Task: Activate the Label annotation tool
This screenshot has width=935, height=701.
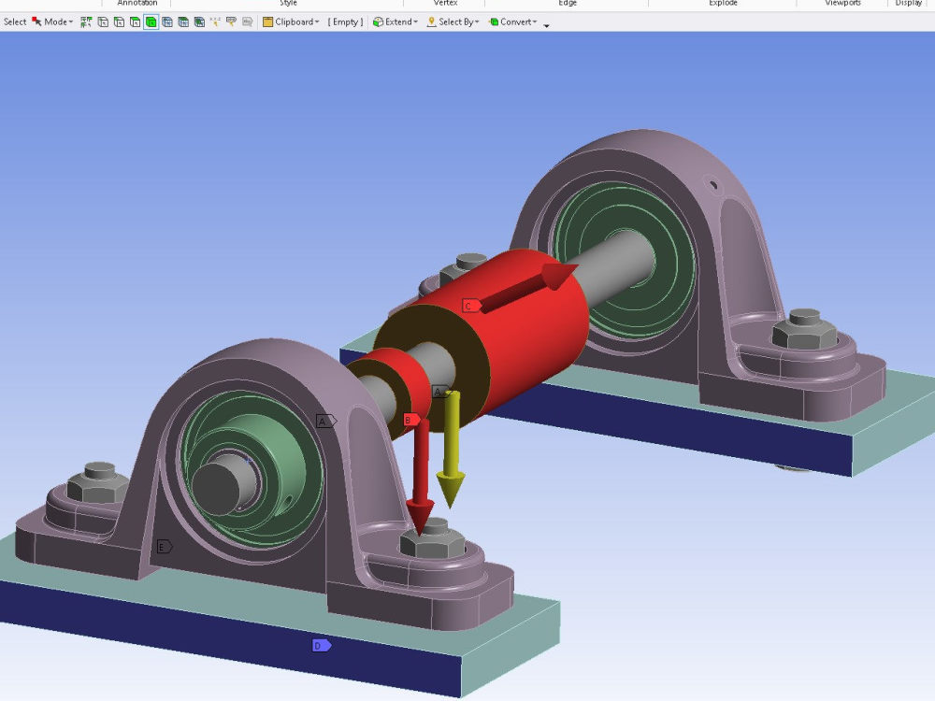Action: pos(231,22)
